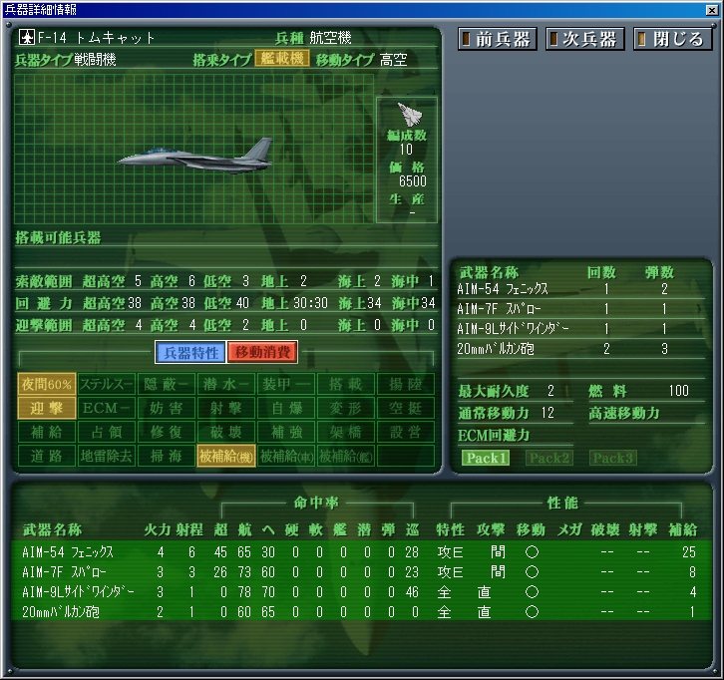Click the 変形 trait cell
This screenshot has height=680, width=724.
point(345,408)
